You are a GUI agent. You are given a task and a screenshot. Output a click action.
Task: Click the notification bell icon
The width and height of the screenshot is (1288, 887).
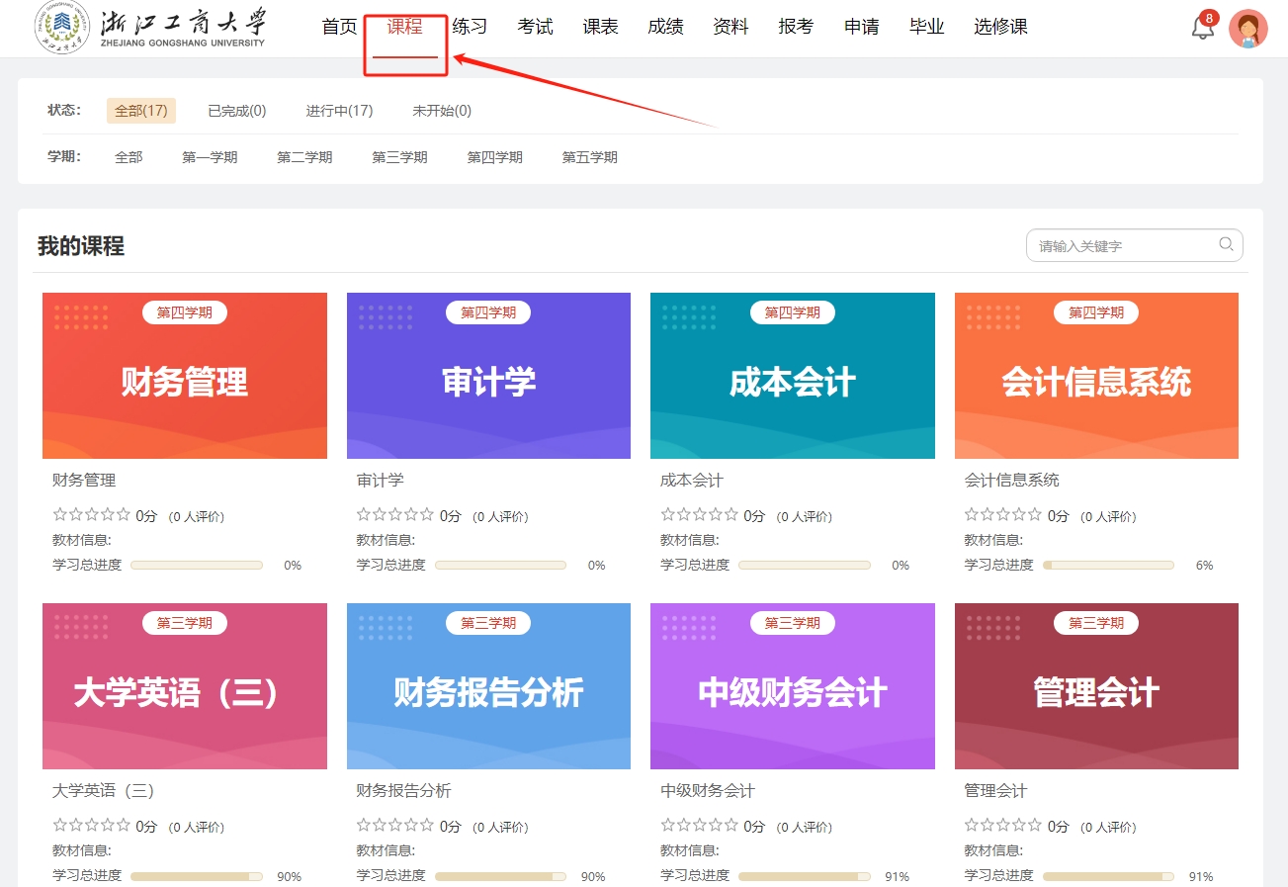(1202, 28)
